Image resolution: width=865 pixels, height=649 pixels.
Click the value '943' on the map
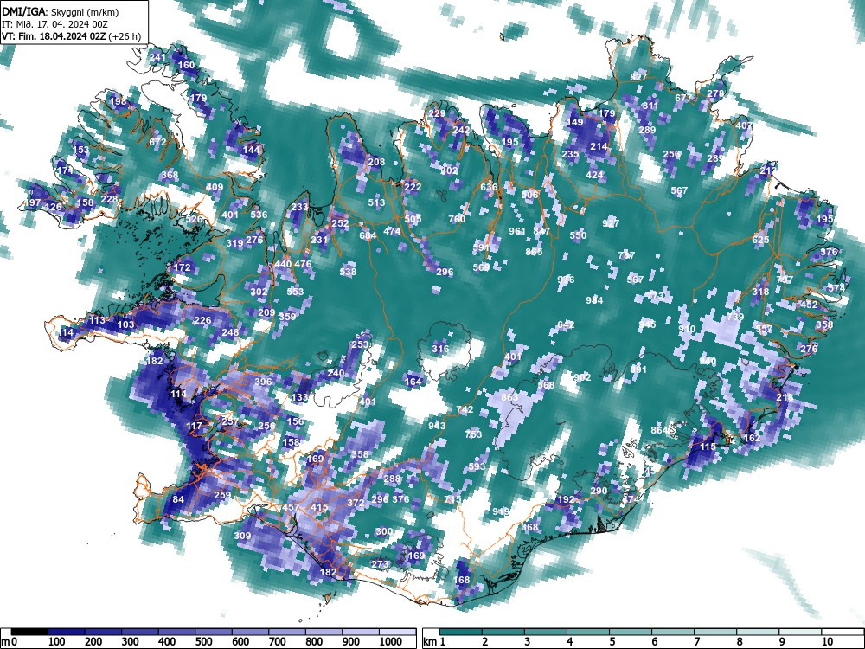(x=437, y=426)
